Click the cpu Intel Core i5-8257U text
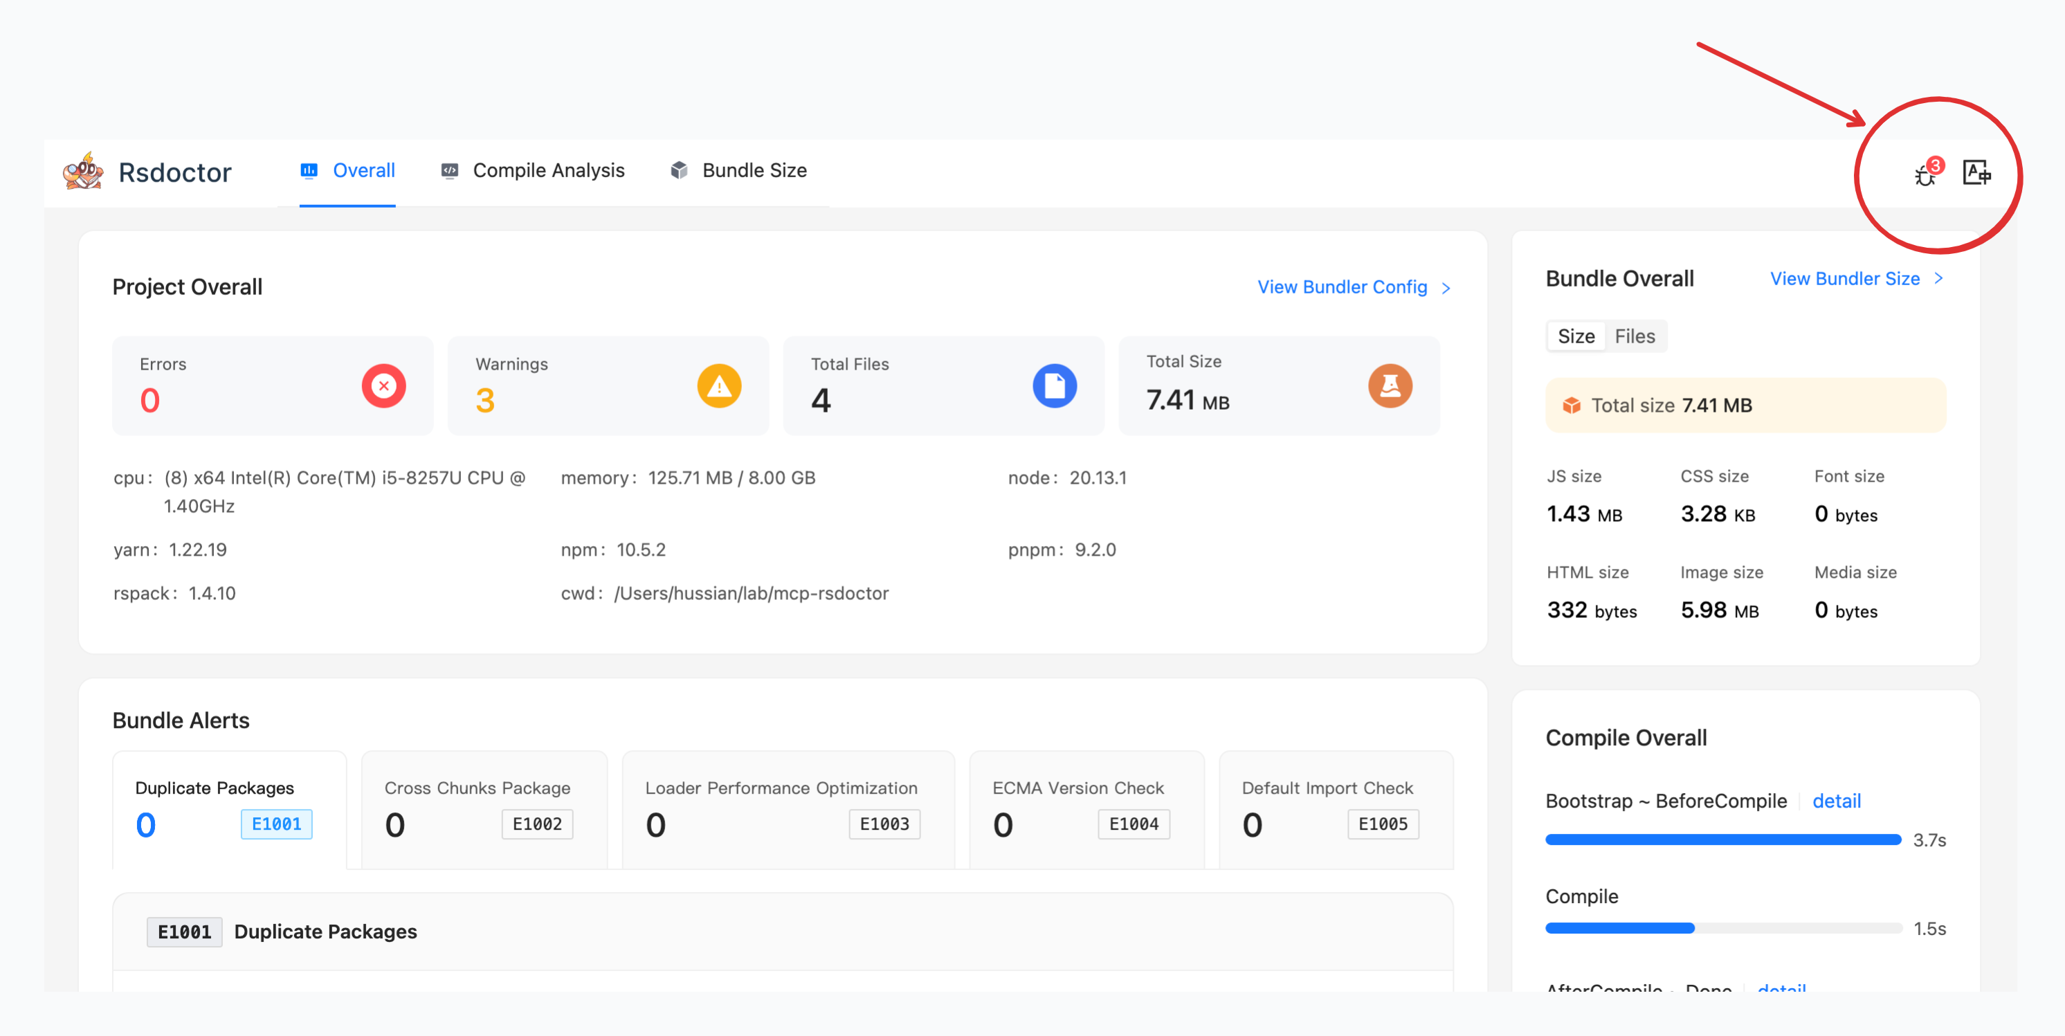This screenshot has height=1036, width=2065. click(345, 491)
